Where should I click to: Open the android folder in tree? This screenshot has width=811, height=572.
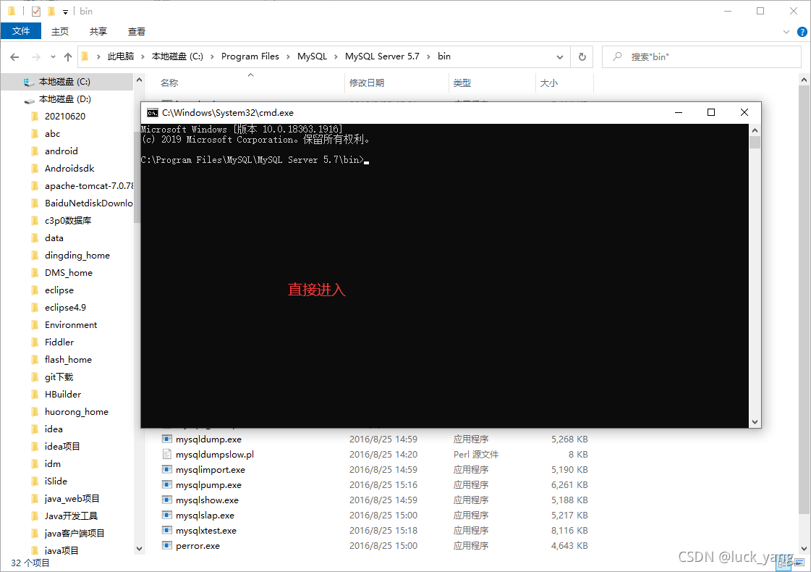(x=61, y=151)
